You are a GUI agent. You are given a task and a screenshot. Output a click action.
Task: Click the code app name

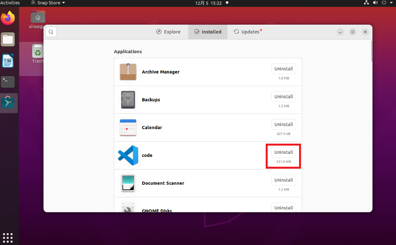pyautogui.click(x=147, y=155)
